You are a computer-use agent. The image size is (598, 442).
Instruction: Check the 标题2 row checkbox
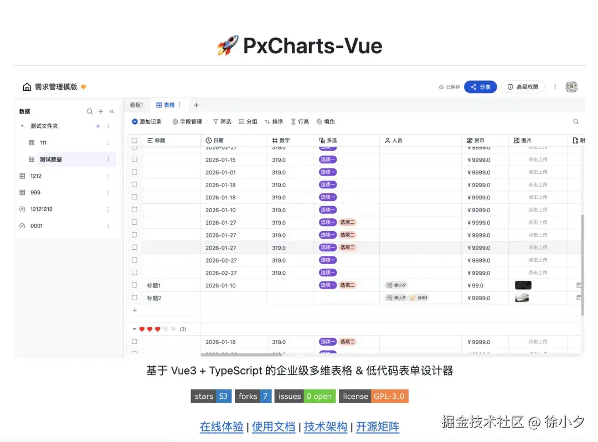(135, 298)
